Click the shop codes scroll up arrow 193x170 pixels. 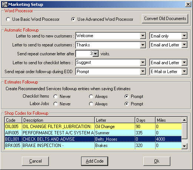(x=184, y=120)
